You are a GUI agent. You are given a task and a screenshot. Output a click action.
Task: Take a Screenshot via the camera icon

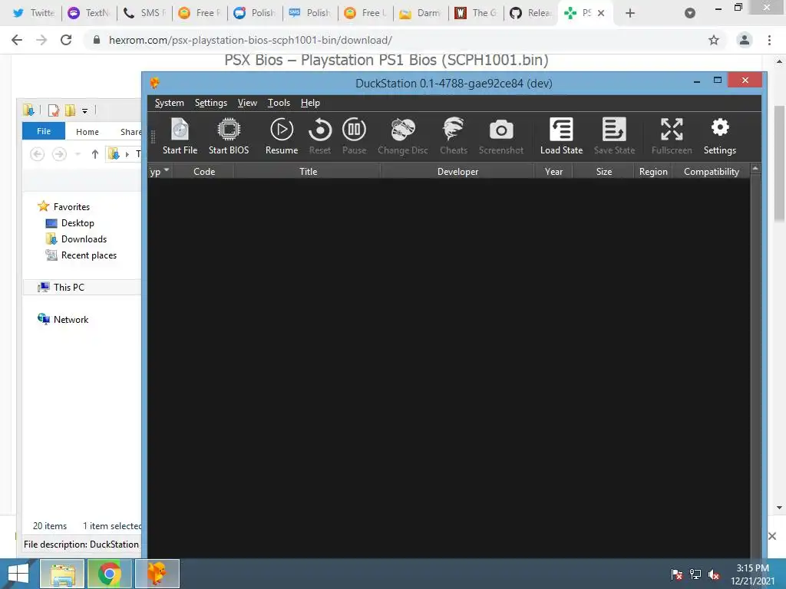pyautogui.click(x=500, y=137)
